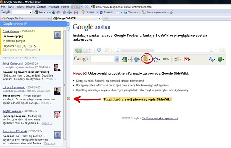Vote Nie on Darek Wlosek's entry
The image size is (231, 148).
pyautogui.click(x=30, y=46)
